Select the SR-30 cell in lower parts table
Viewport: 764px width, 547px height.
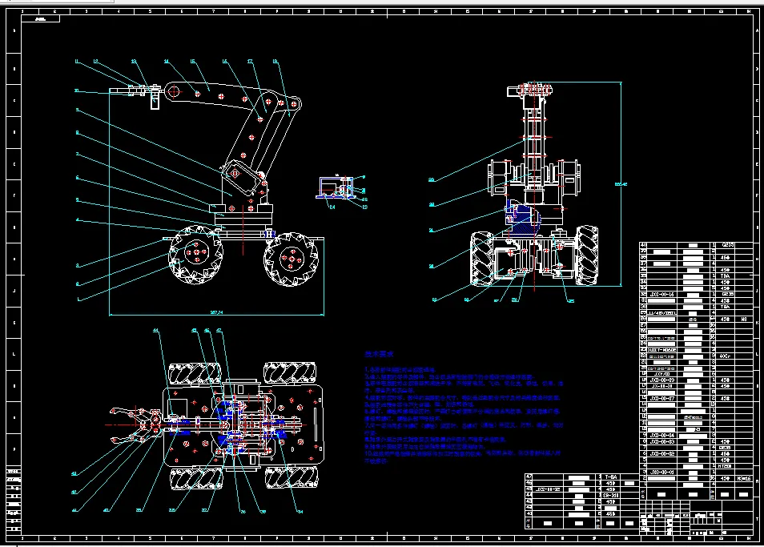click(x=611, y=496)
